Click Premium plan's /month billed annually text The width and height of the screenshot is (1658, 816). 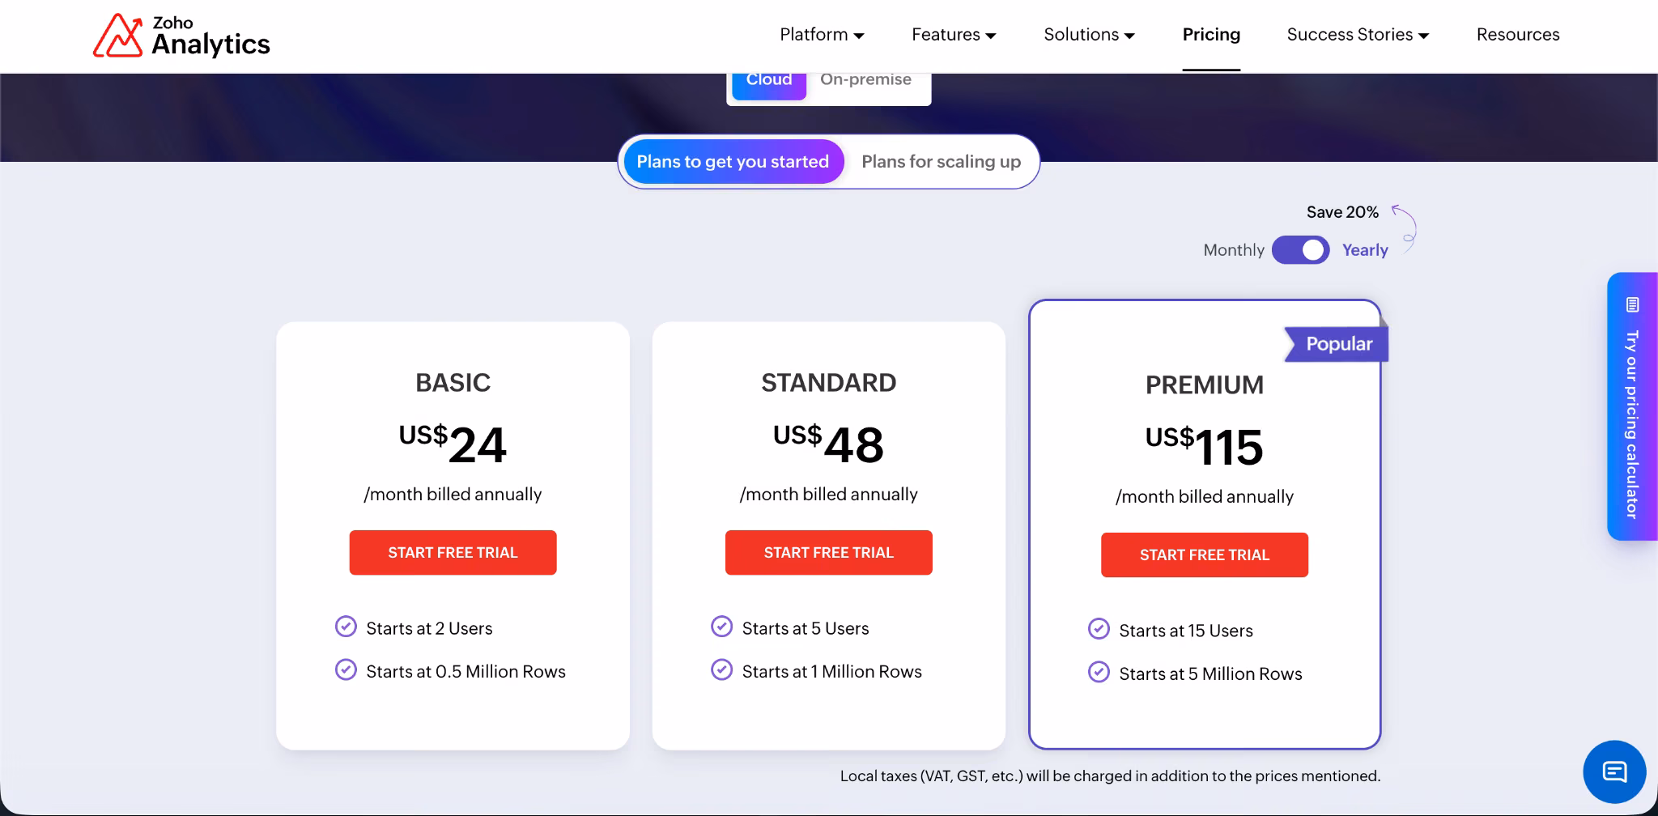[1205, 496]
